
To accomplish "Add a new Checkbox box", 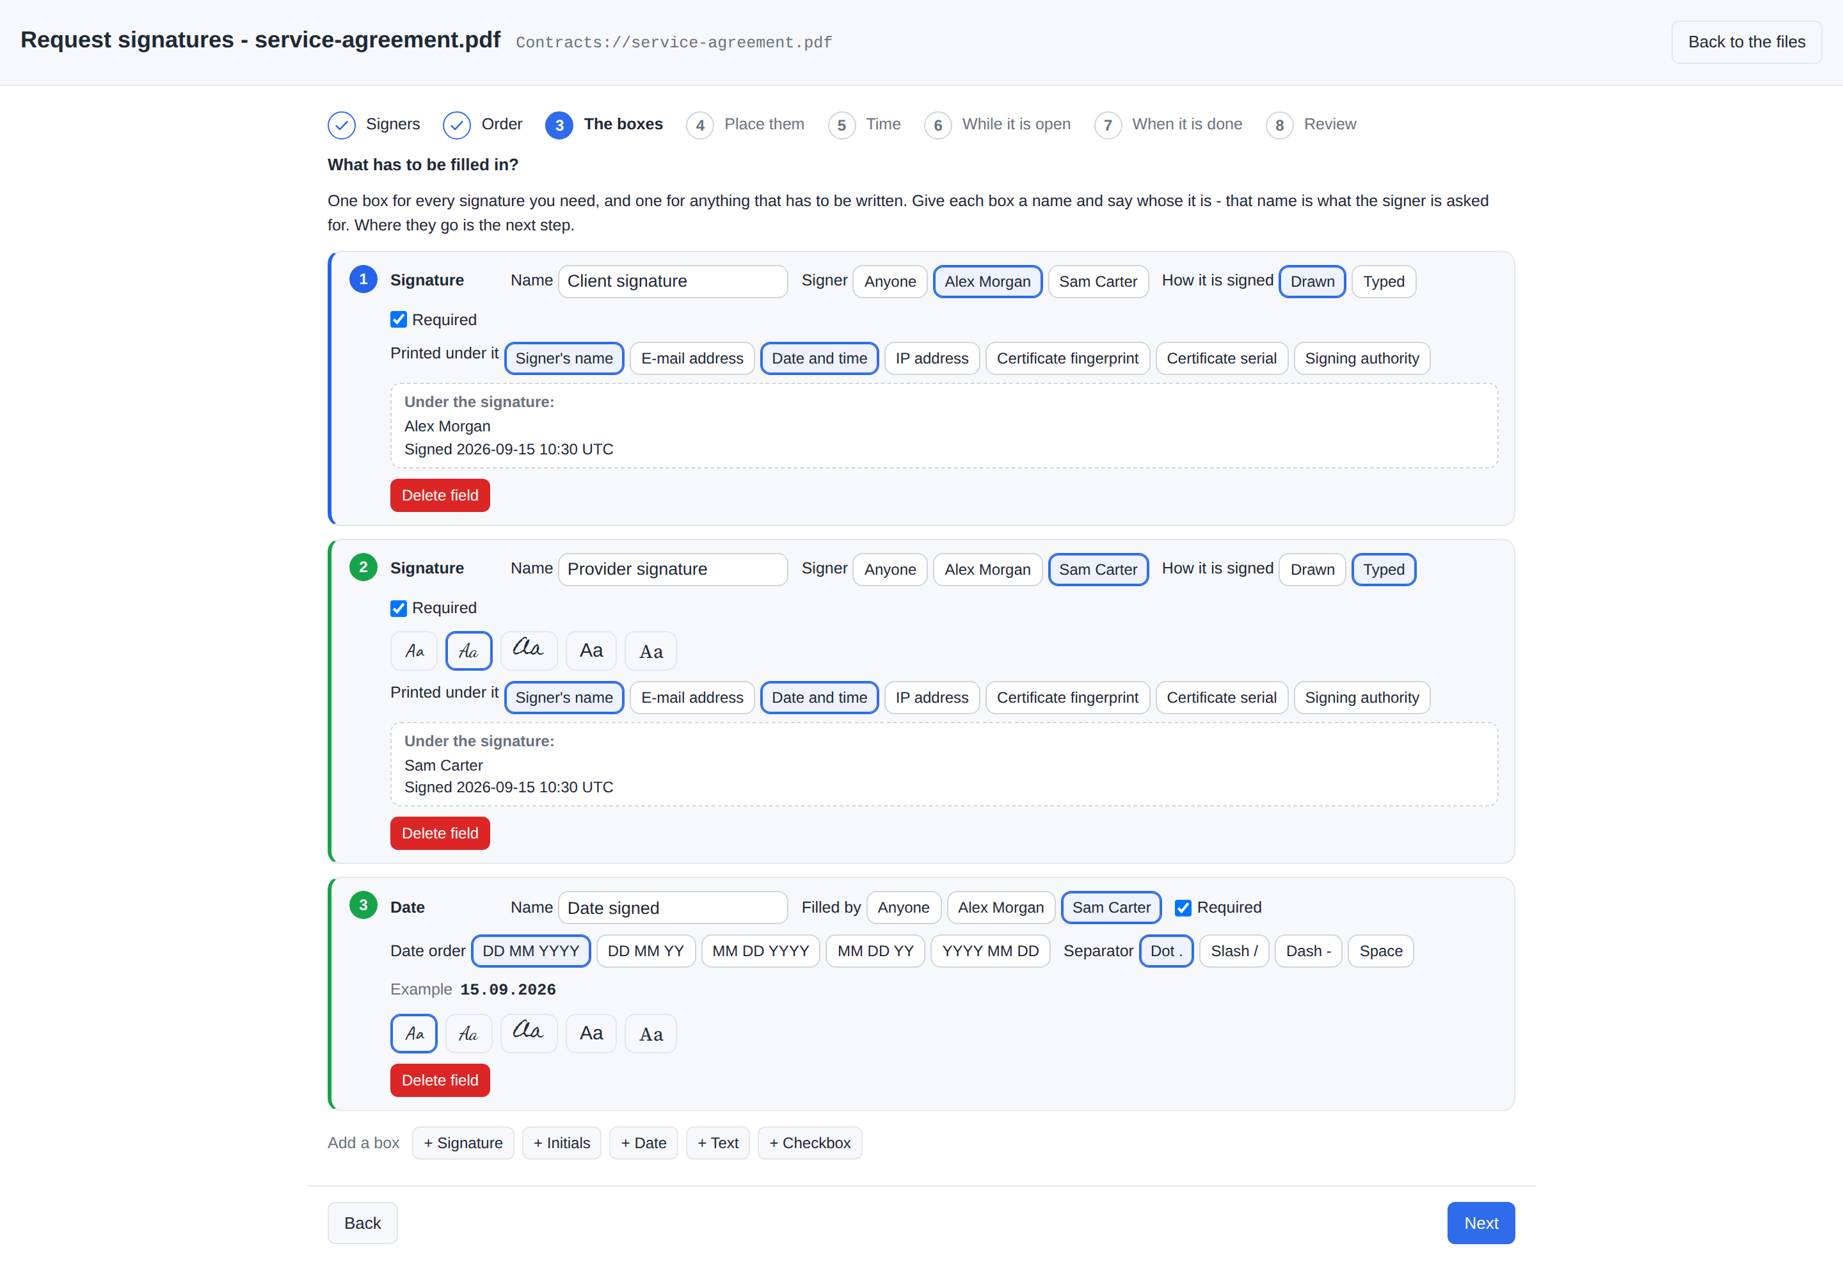I will click(x=810, y=1143).
